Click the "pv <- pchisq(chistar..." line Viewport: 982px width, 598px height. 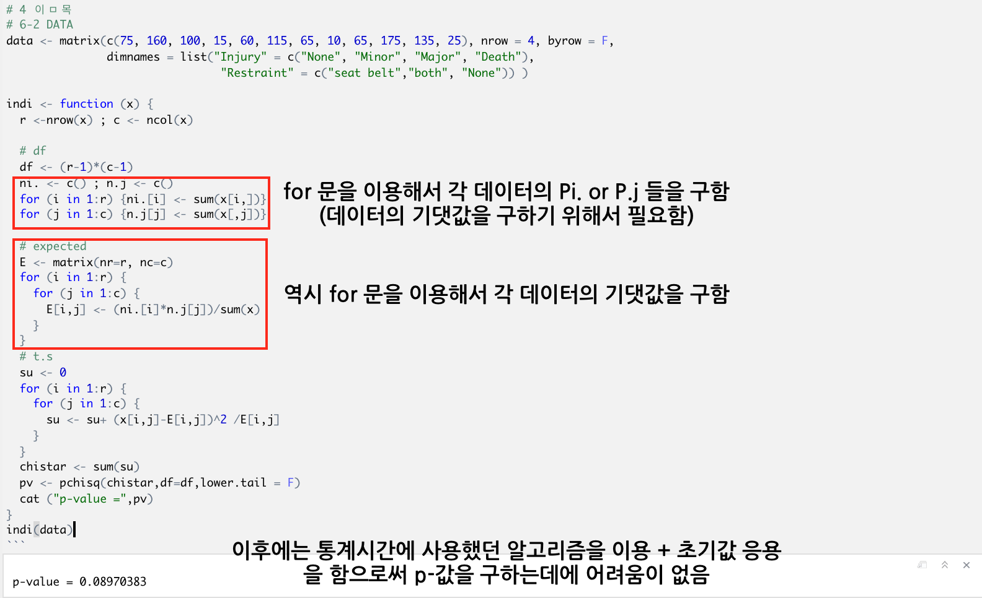(x=160, y=483)
